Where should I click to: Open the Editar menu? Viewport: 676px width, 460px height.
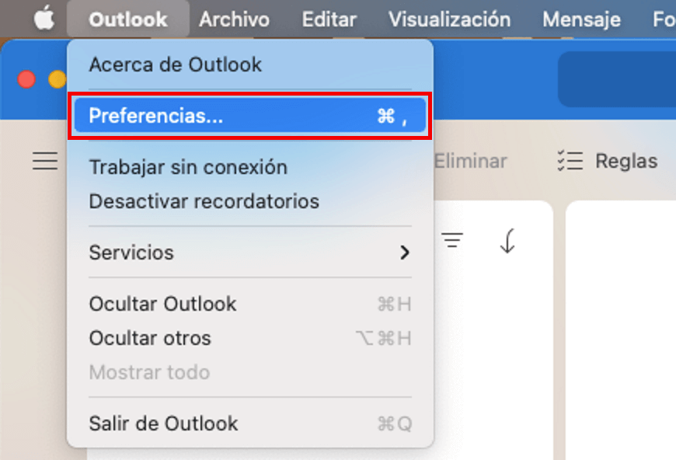(329, 19)
